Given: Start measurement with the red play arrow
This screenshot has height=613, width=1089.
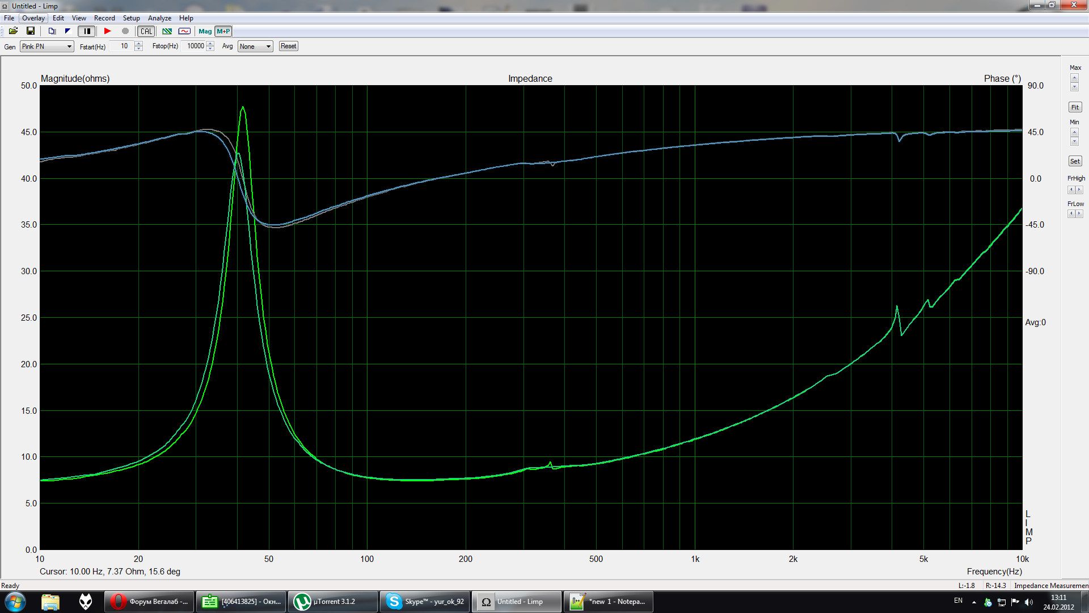Looking at the screenshot, I should pos(107,31).
